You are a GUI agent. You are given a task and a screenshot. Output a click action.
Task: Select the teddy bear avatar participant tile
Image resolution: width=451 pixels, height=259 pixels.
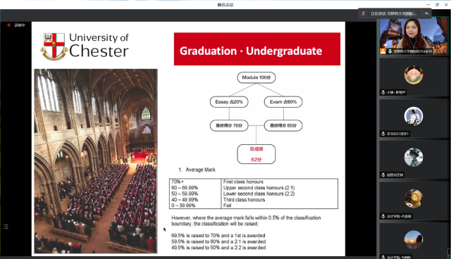pyautogui.click(x=414, y=201)
